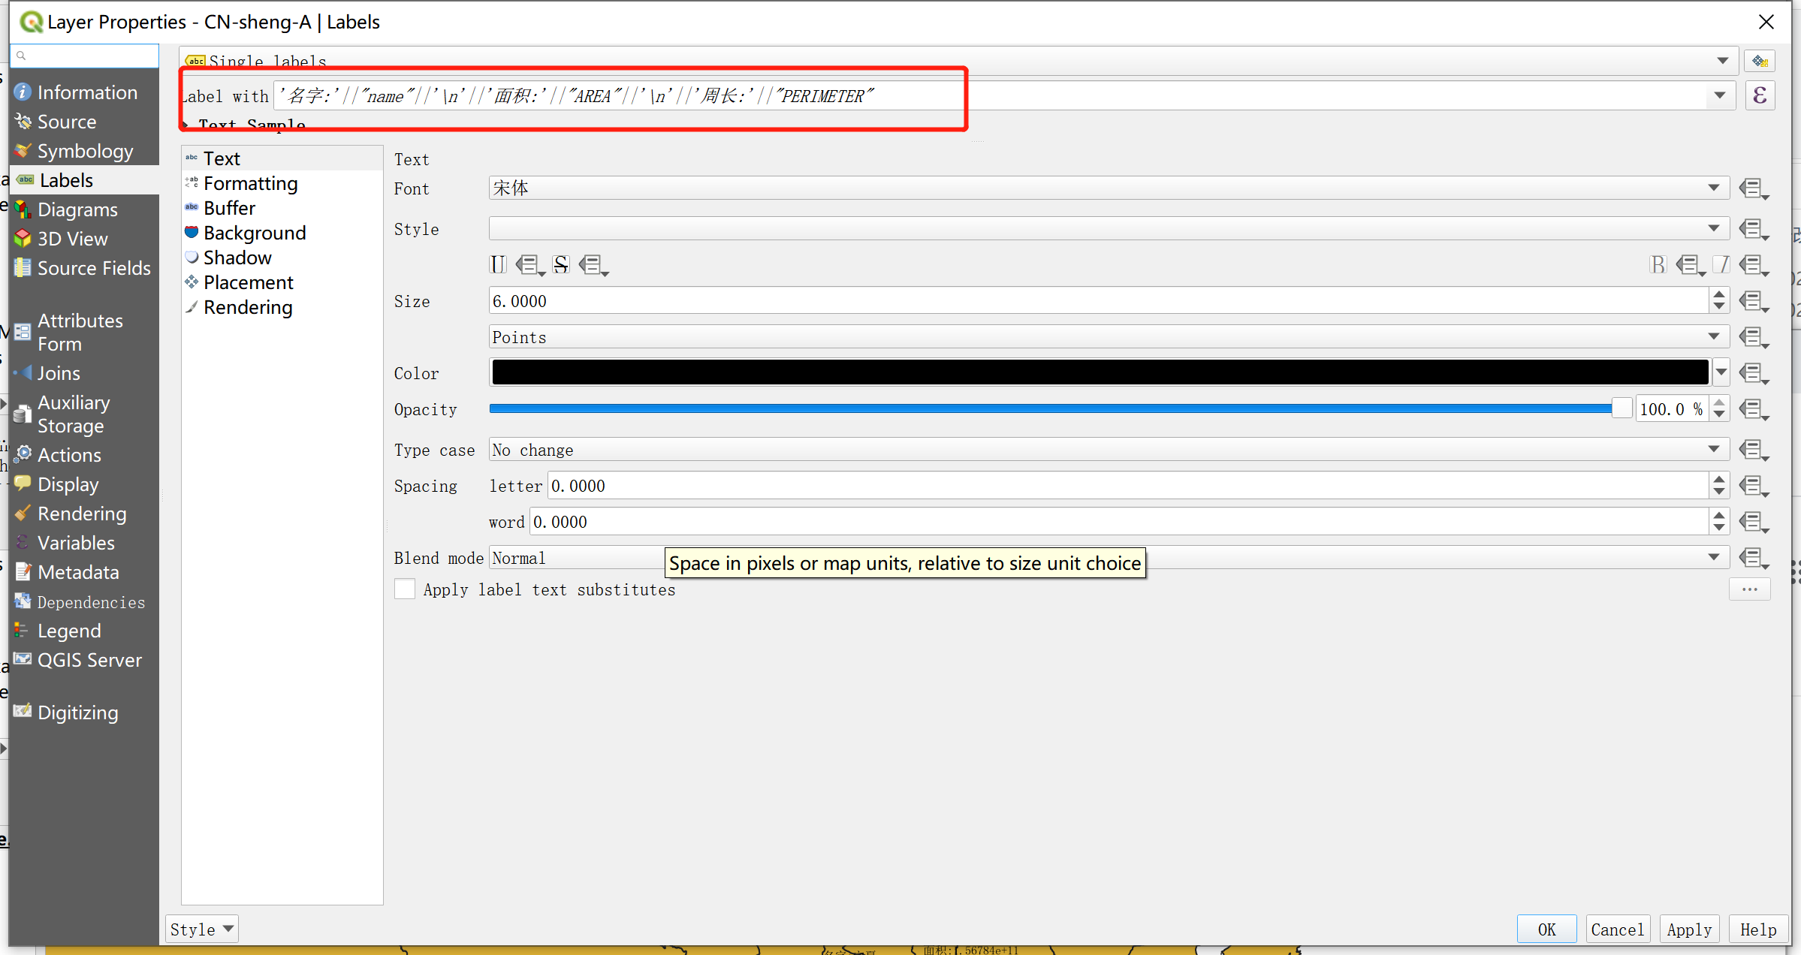Open the expression dialog epsilon button
Viewport: 1801px width, 955px height.
(x=1760, y=96)
